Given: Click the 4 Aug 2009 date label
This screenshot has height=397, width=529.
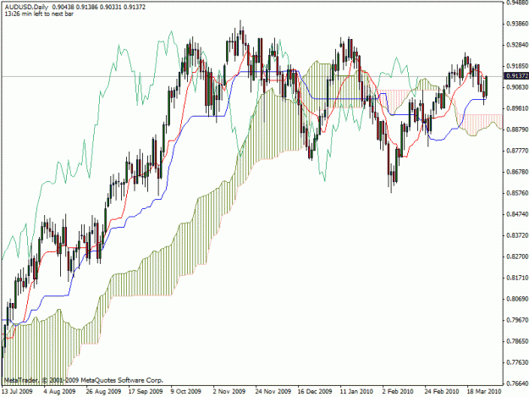Looking at the screenshot, I should [60, 391].
